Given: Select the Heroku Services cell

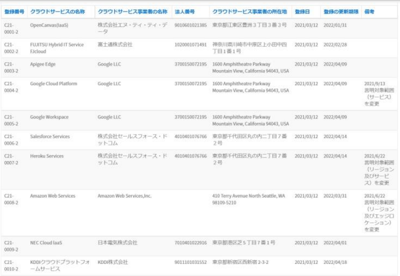Looking at the screenshot, I should point(47,156).
